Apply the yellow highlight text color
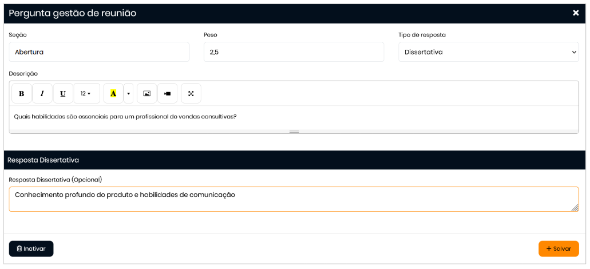The image size is (590, 269). coord(113,93)
